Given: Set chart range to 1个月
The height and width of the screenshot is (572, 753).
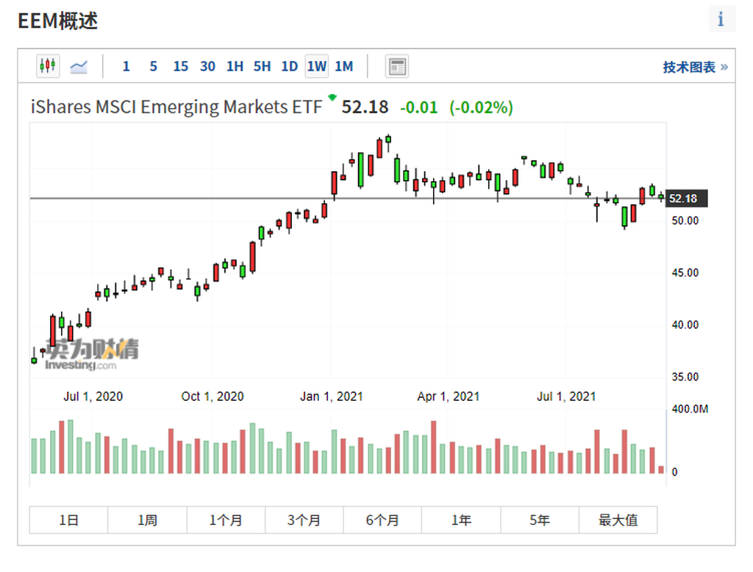Looking at the screenshot, I should pos(226,520).
